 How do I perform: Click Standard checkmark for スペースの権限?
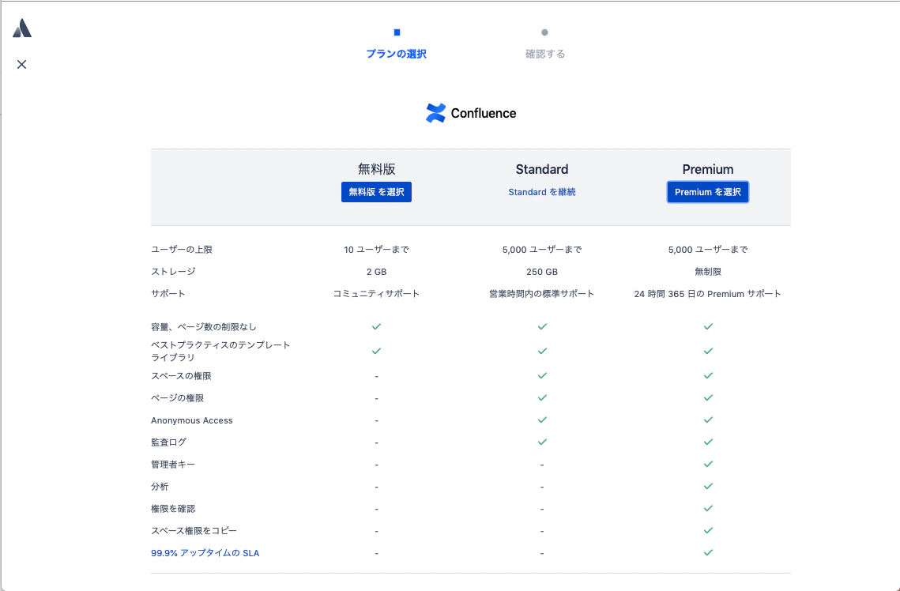point(542,376)
